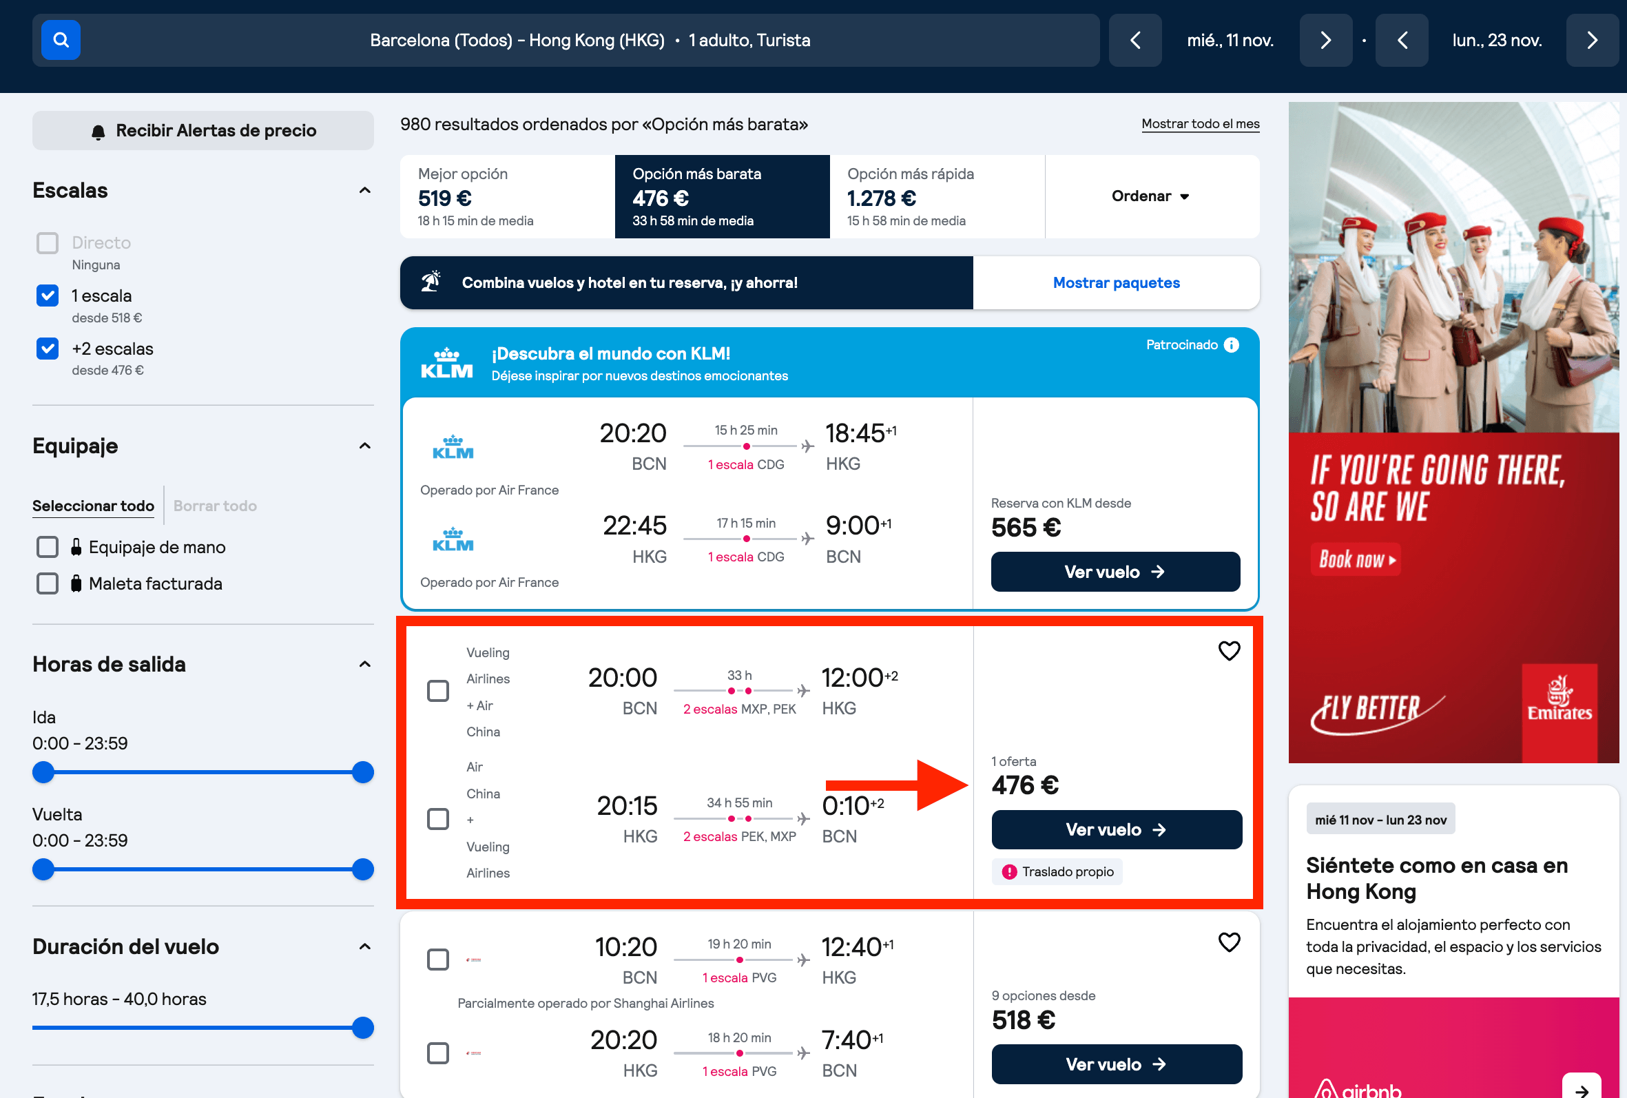Click the Vuelta right slider handle
Screen dimensions: 1627x1098
(362, 870)
